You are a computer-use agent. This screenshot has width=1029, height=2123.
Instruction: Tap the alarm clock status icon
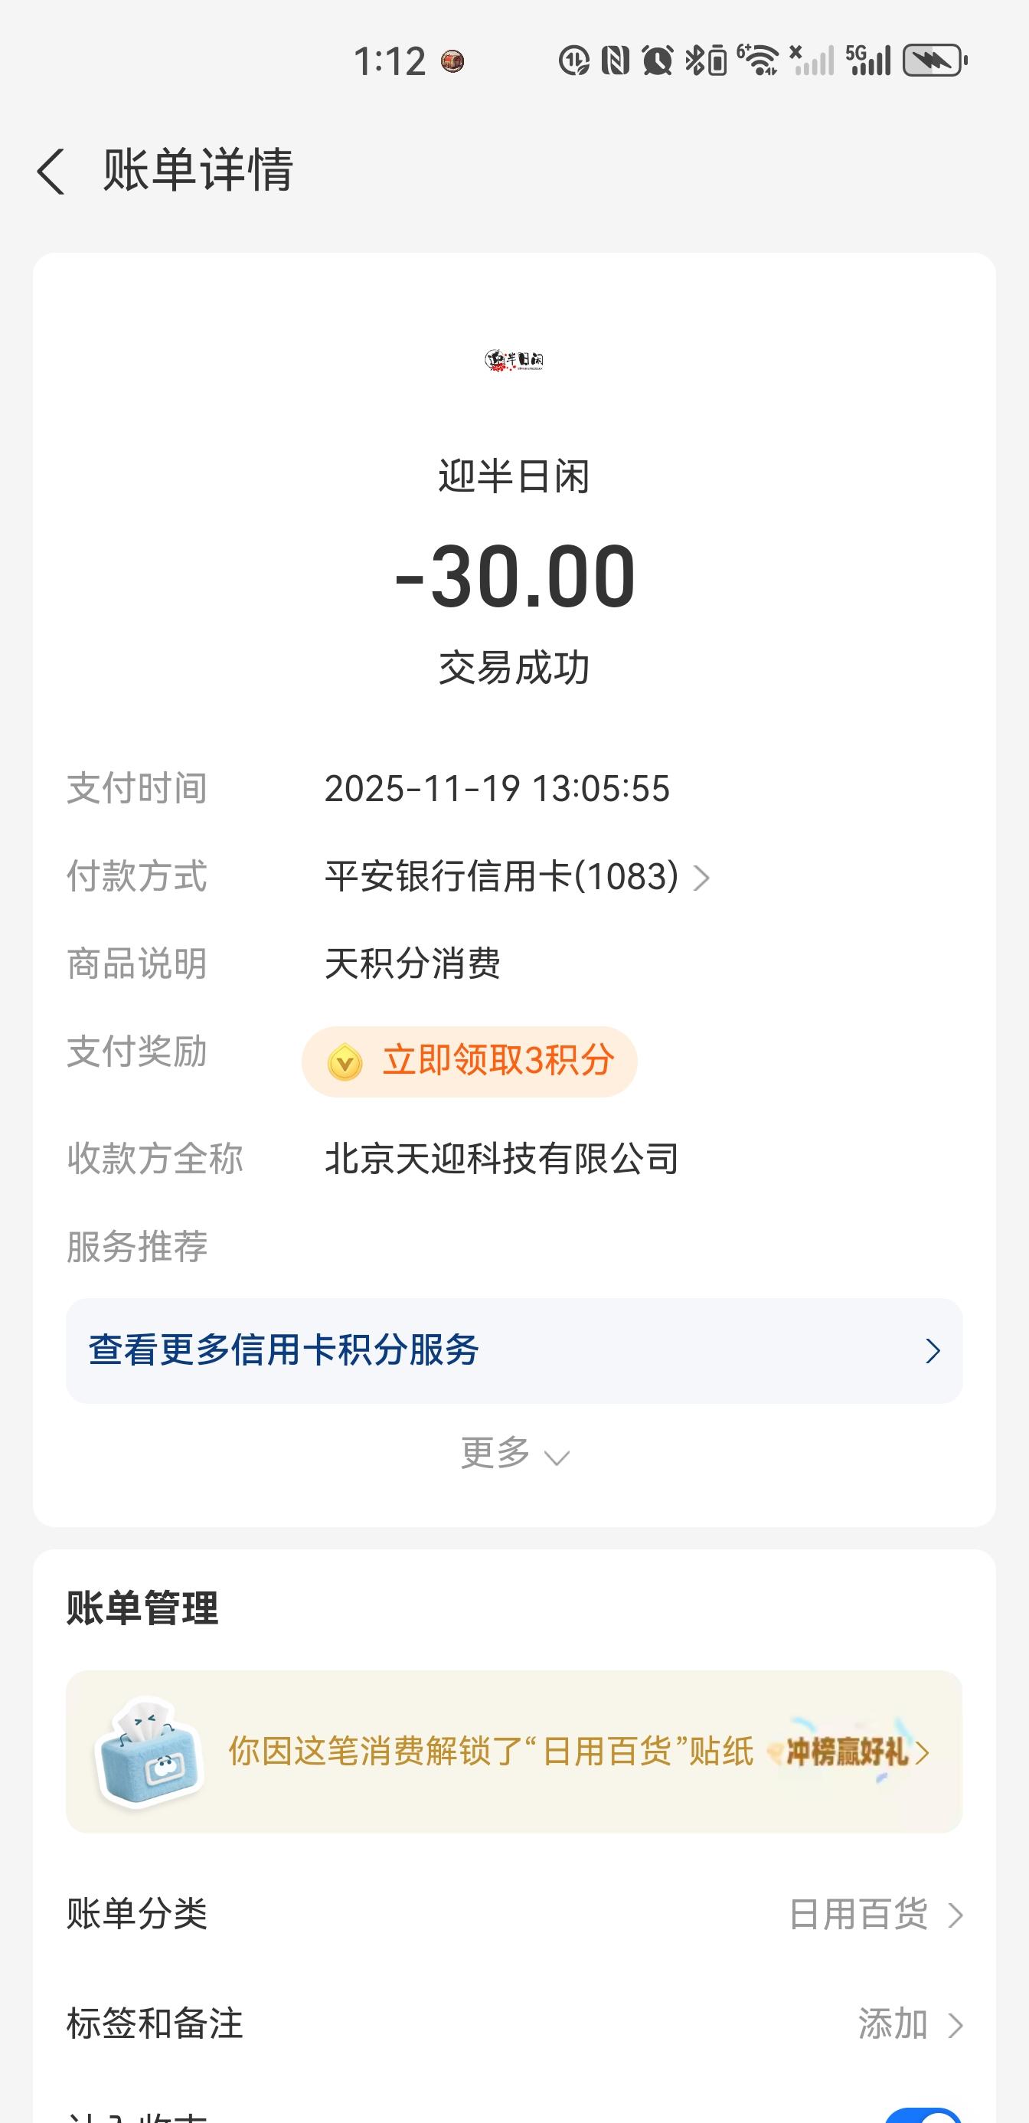tap(657, 61)
